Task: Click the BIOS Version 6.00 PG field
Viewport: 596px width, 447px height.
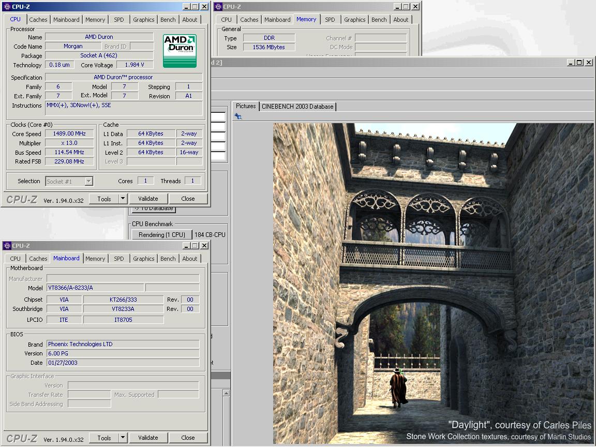Action: click(123, 353)
